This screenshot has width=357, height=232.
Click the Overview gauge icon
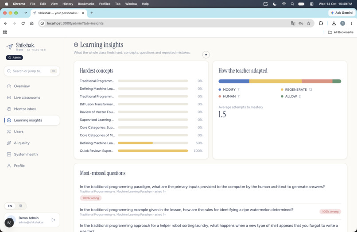(x=9, y=86)
